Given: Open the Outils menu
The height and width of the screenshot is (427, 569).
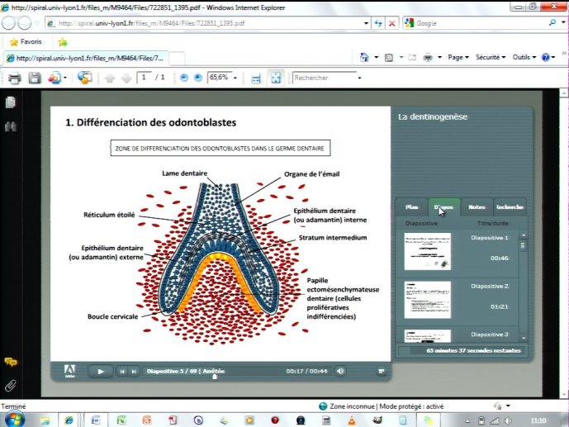Looking at the screenshot, I should pyautogui.click(x=524, y=57).
